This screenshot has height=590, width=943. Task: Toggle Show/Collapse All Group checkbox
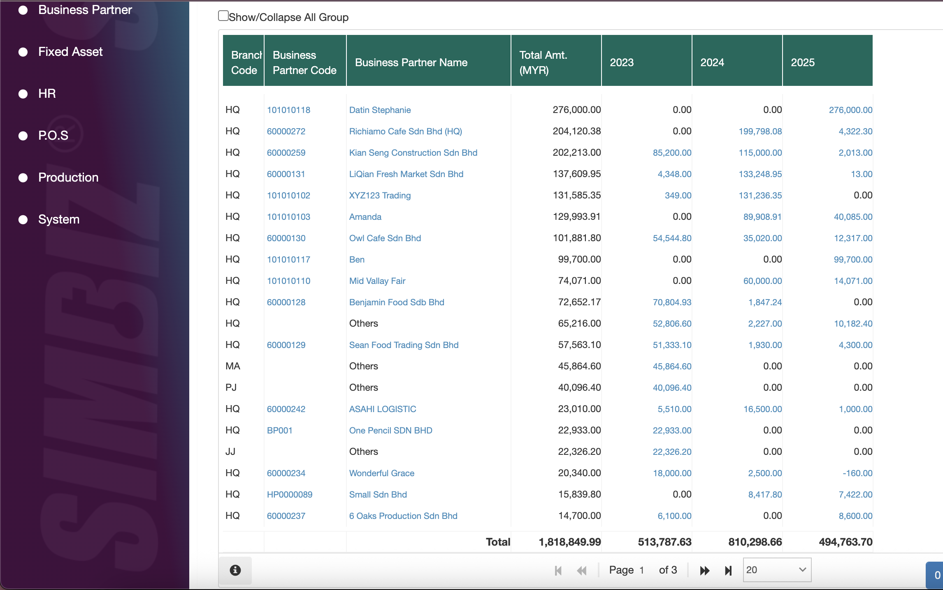click(223, 16)
